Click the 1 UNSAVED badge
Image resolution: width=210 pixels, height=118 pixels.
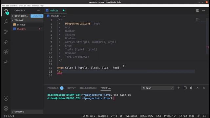point(37,16)
